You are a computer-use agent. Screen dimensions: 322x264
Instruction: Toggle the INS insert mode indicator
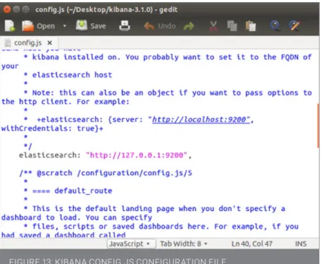(301, 244)
